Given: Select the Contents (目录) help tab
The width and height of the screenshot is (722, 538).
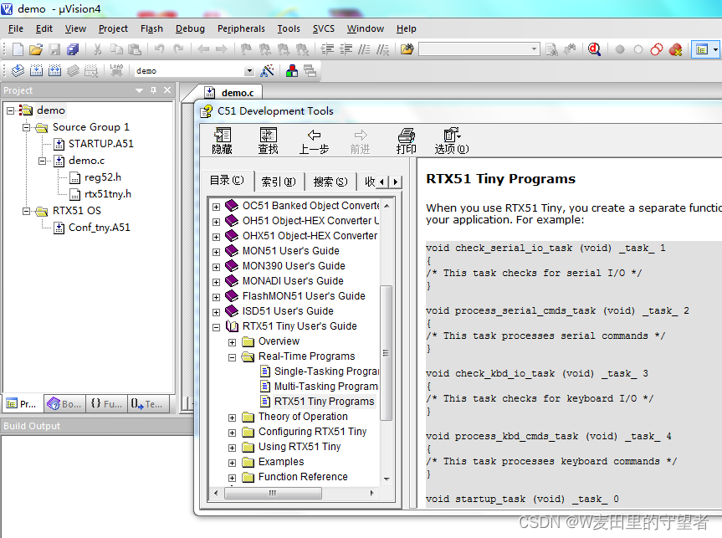Looking at the screenshot, I should pyautogui.click(x=227, y=181).
